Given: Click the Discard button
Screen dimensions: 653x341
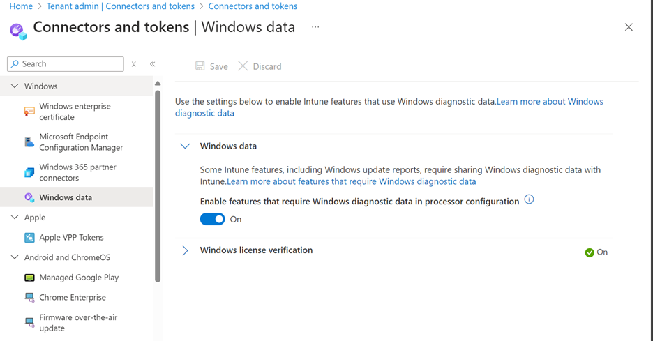Looking at the screenshot, I should pos(260,66).
